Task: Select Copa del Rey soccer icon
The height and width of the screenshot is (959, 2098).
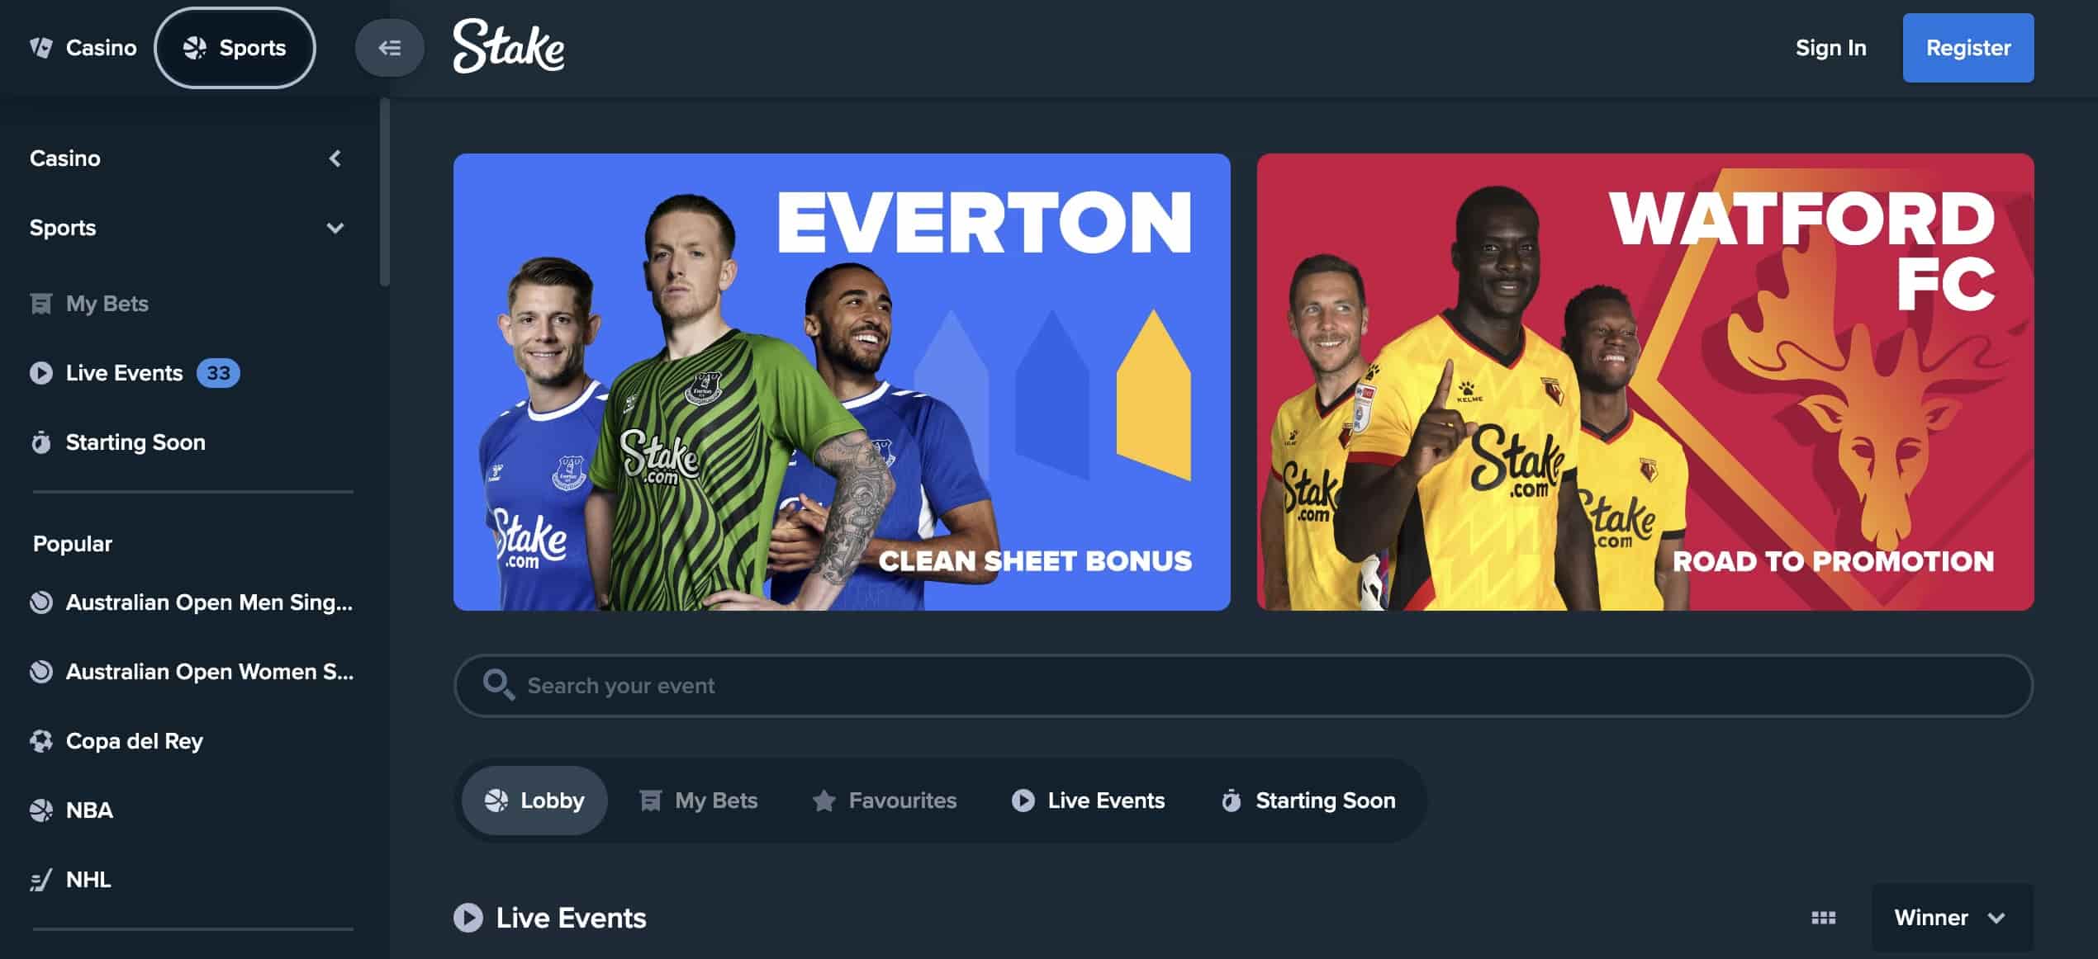Action: click(x=40, y=741)
